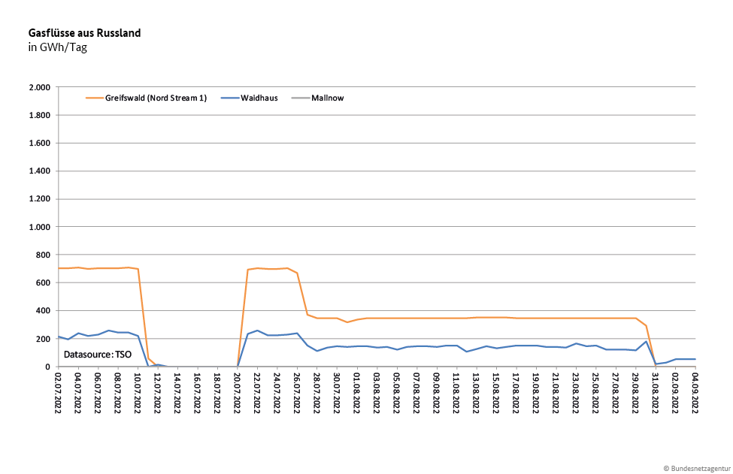Click the subtitle in GWh/Tag
The height and width of the screenshot is (474, 733).
point(56,47)
